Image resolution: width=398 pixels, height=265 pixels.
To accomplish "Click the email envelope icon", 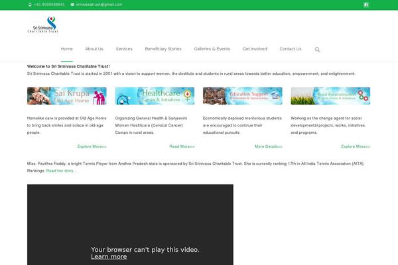I will (72, 5).
